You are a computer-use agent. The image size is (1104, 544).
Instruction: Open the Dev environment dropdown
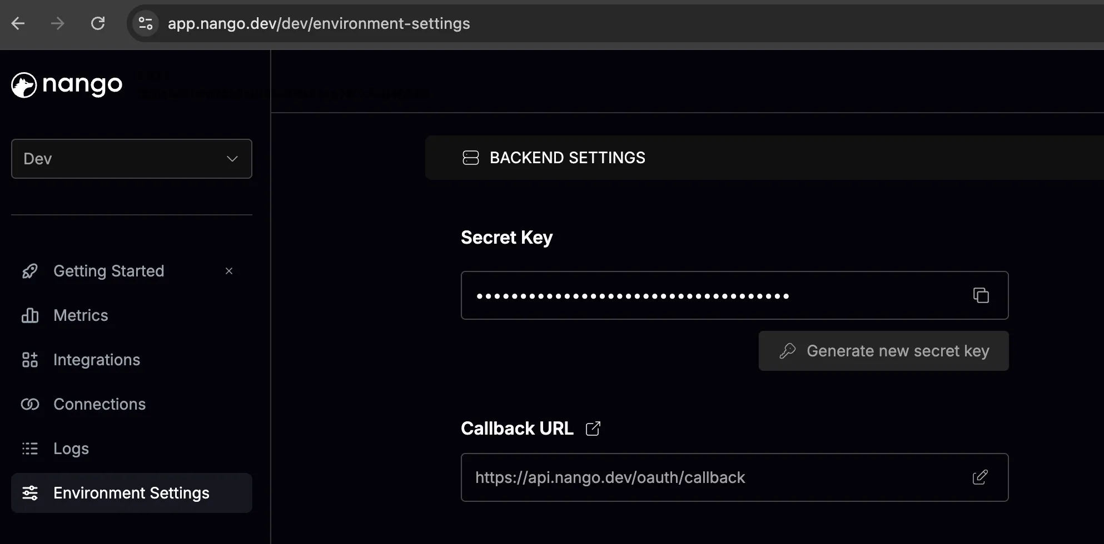tap(132, 159)
